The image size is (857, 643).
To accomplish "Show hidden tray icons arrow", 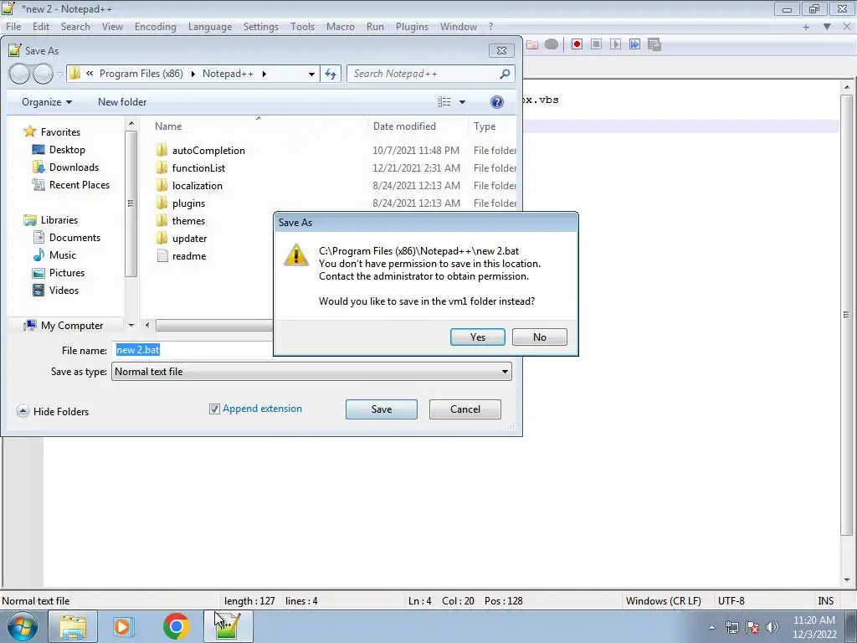I will tap(711, 627).
